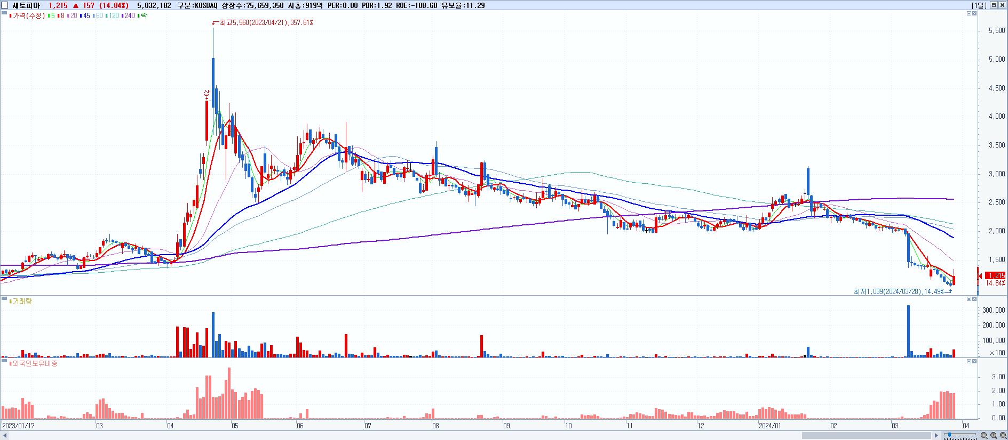Click the ROE:-108.60 value

416,5
